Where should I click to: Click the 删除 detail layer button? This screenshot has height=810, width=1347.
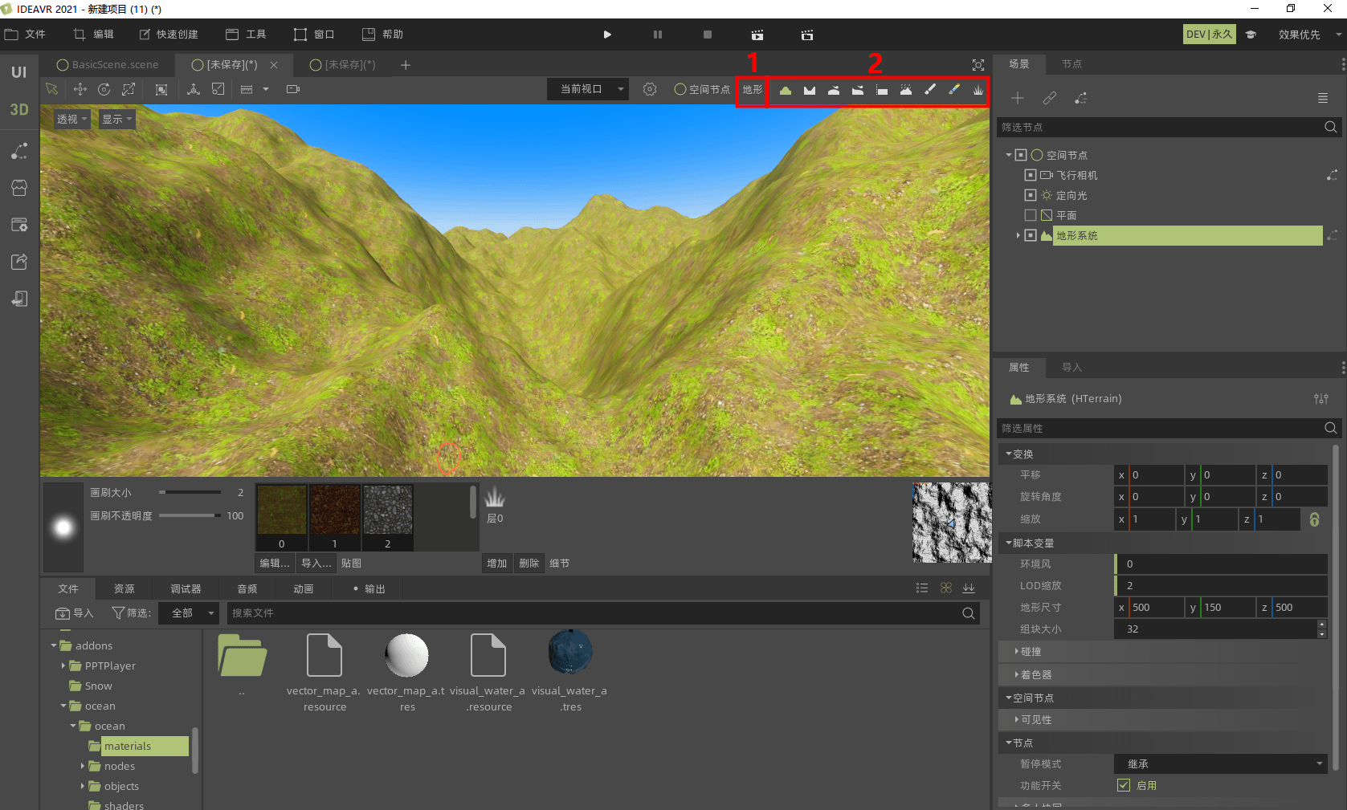point(529,564)
